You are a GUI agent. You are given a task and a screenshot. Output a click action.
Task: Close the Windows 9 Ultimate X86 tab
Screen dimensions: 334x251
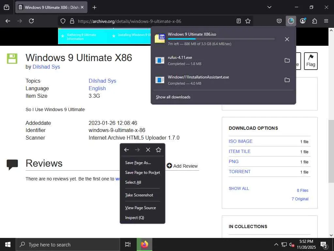point(82,7)
